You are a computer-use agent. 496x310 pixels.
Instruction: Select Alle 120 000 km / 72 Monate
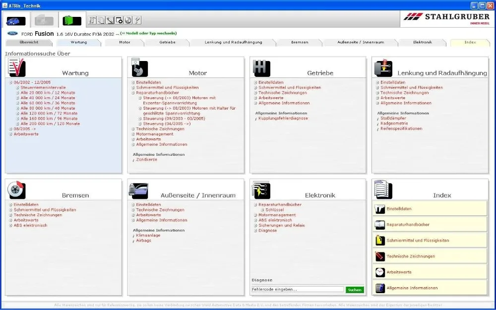tap(49, 114)
